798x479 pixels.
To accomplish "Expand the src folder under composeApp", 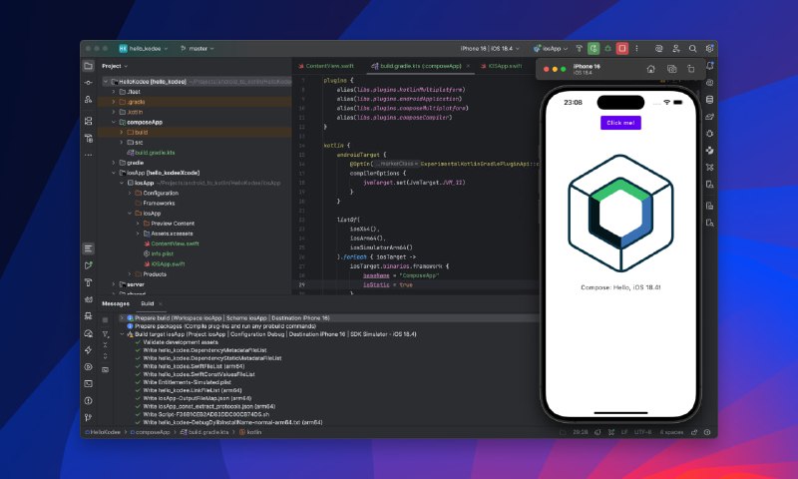I will pos(122,142).
